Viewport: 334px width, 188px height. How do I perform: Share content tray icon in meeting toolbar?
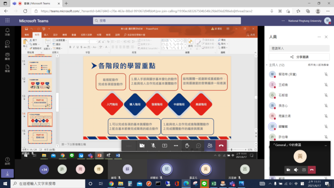(165, 146)
